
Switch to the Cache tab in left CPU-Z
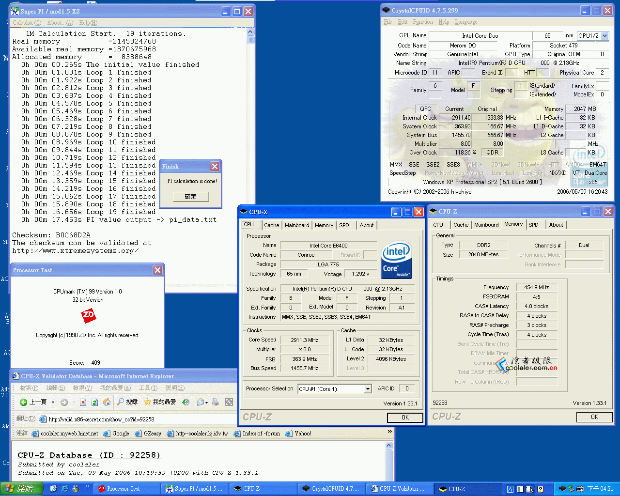point(271,225)
